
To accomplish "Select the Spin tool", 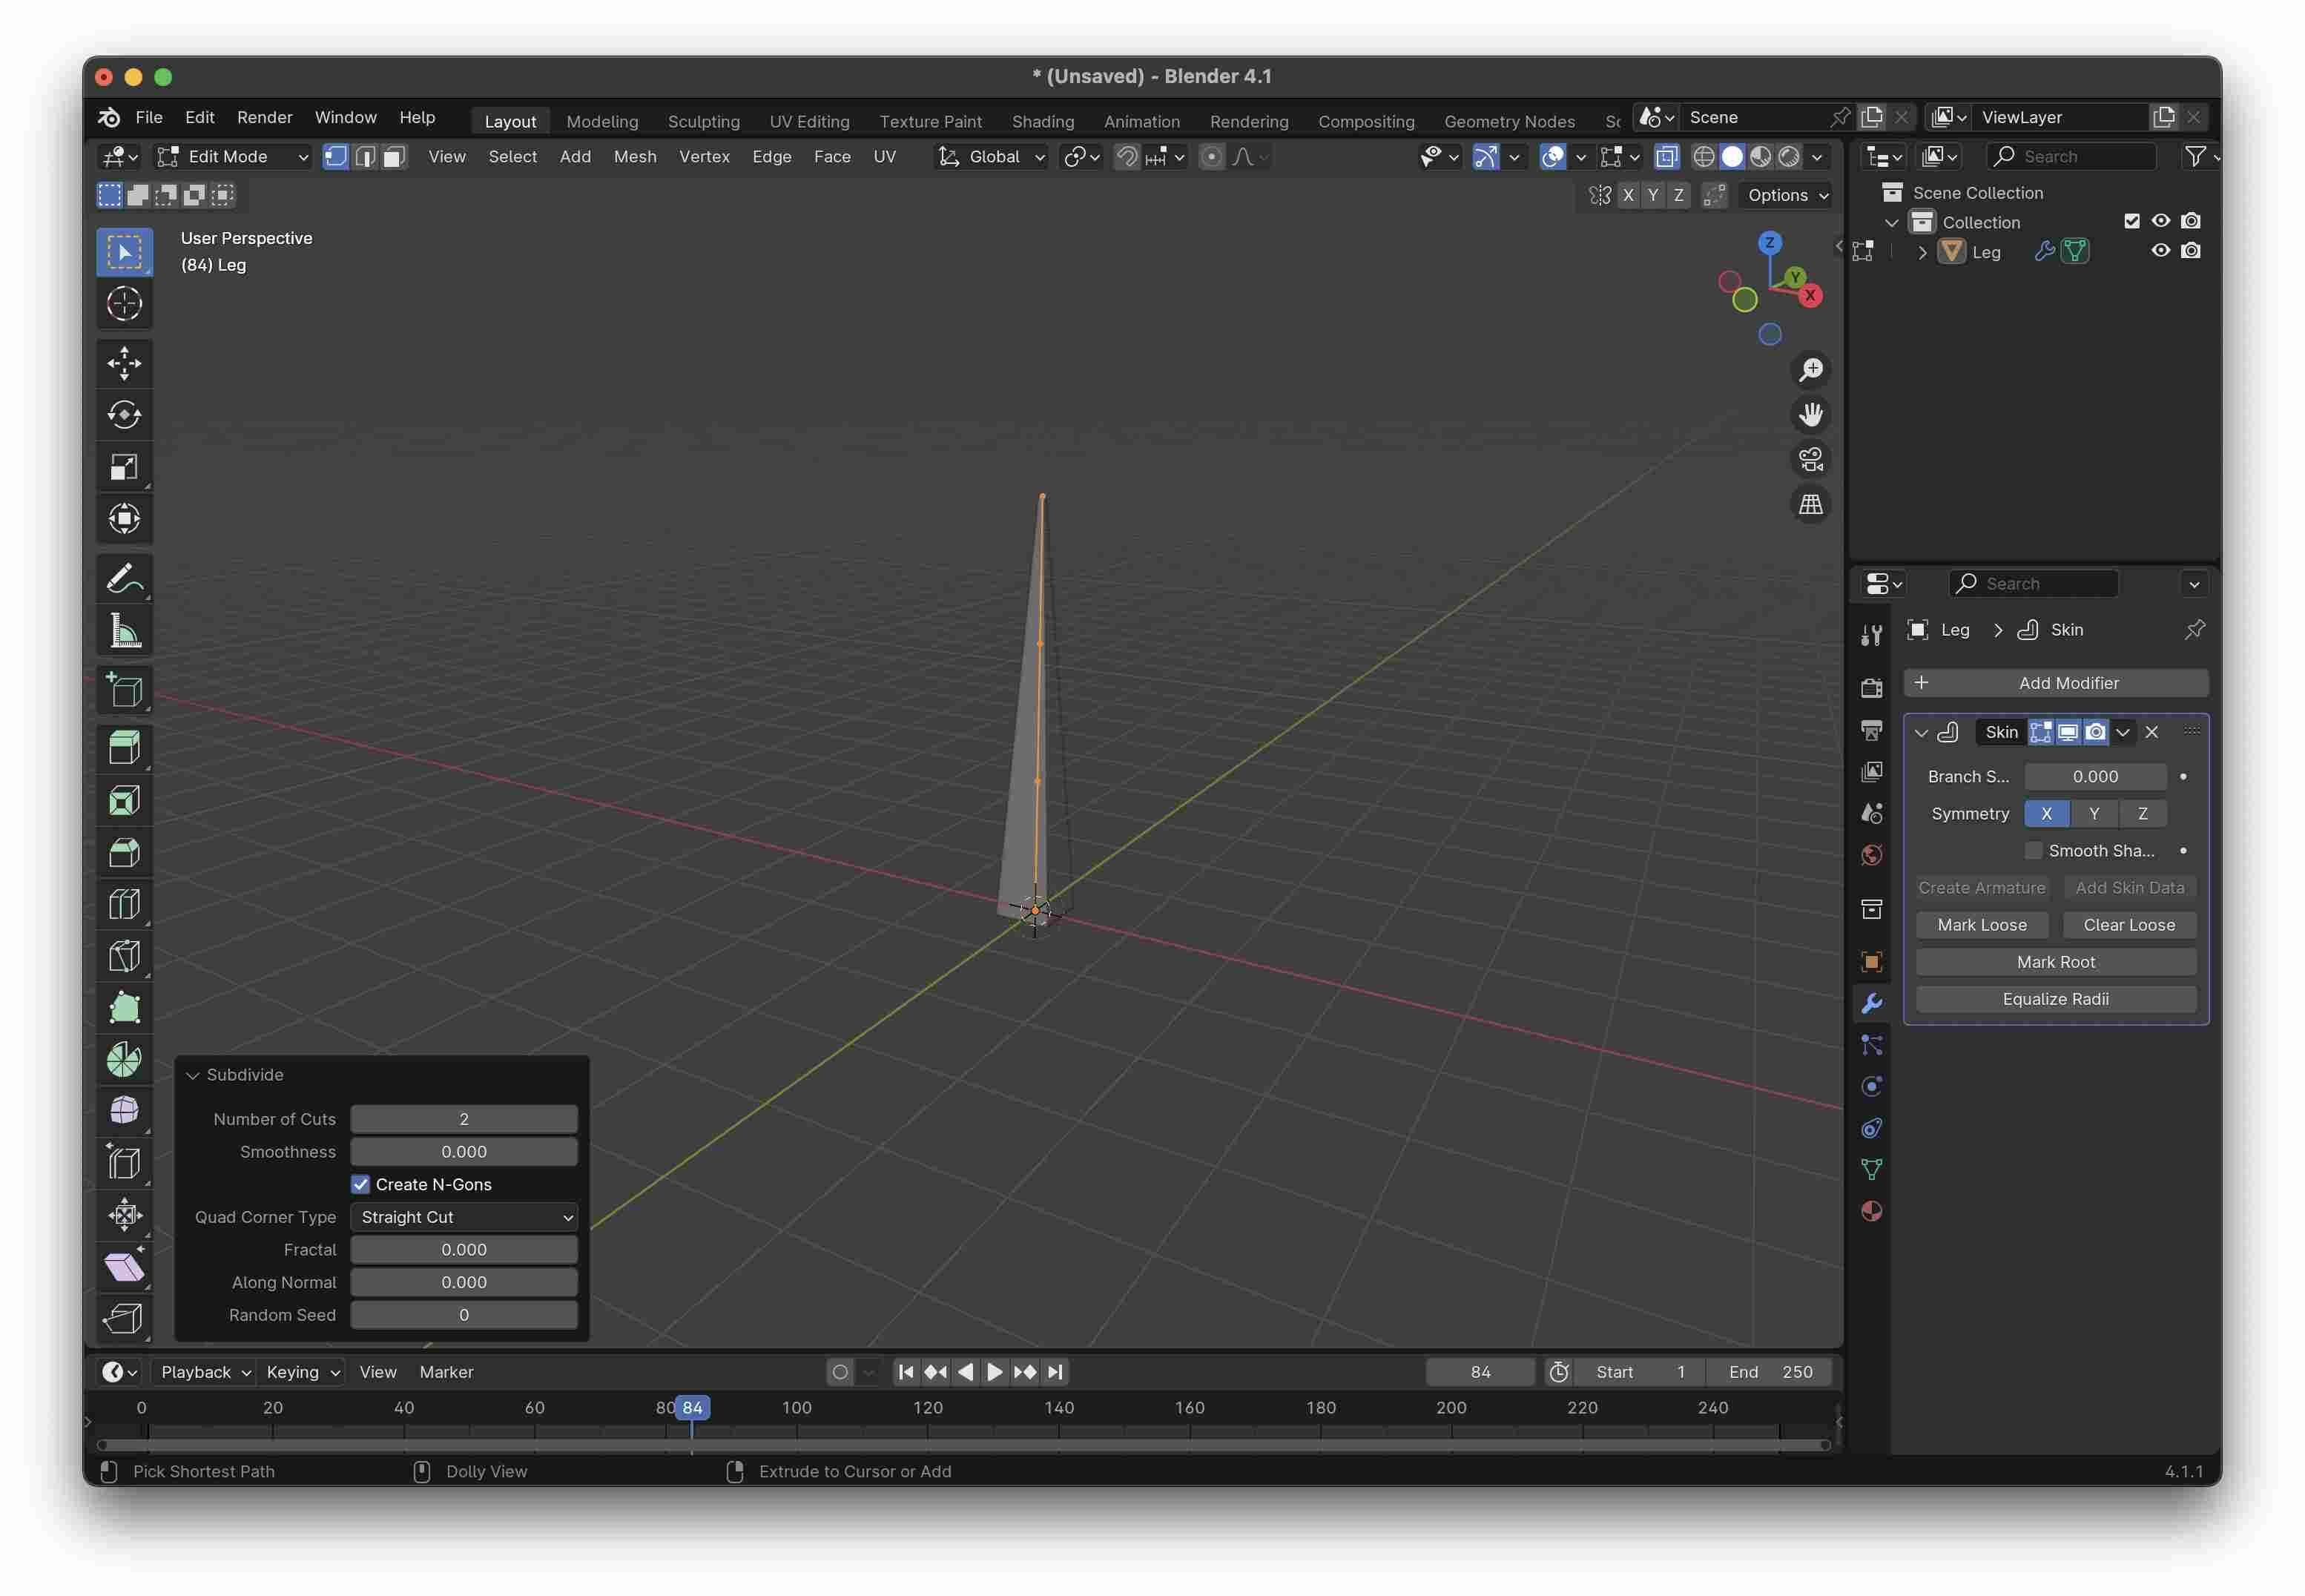I will click(x=124, y=1060).
